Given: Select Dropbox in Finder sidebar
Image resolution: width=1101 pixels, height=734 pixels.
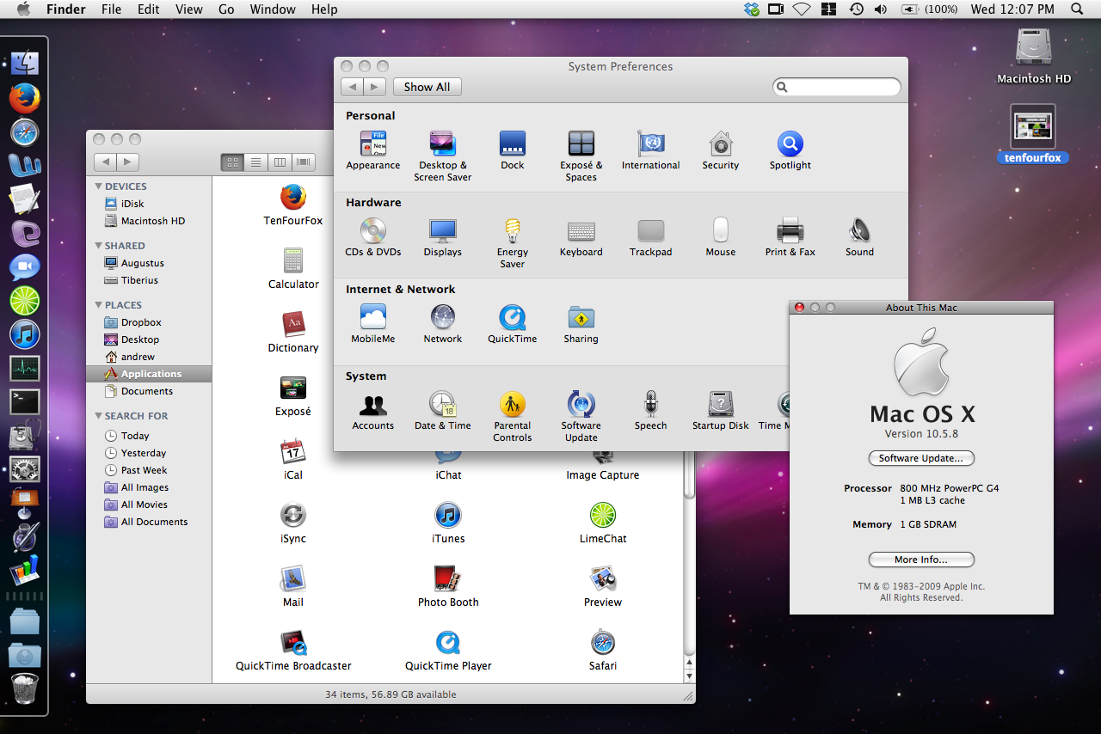Looking at the screenshot, I should 141,322.
